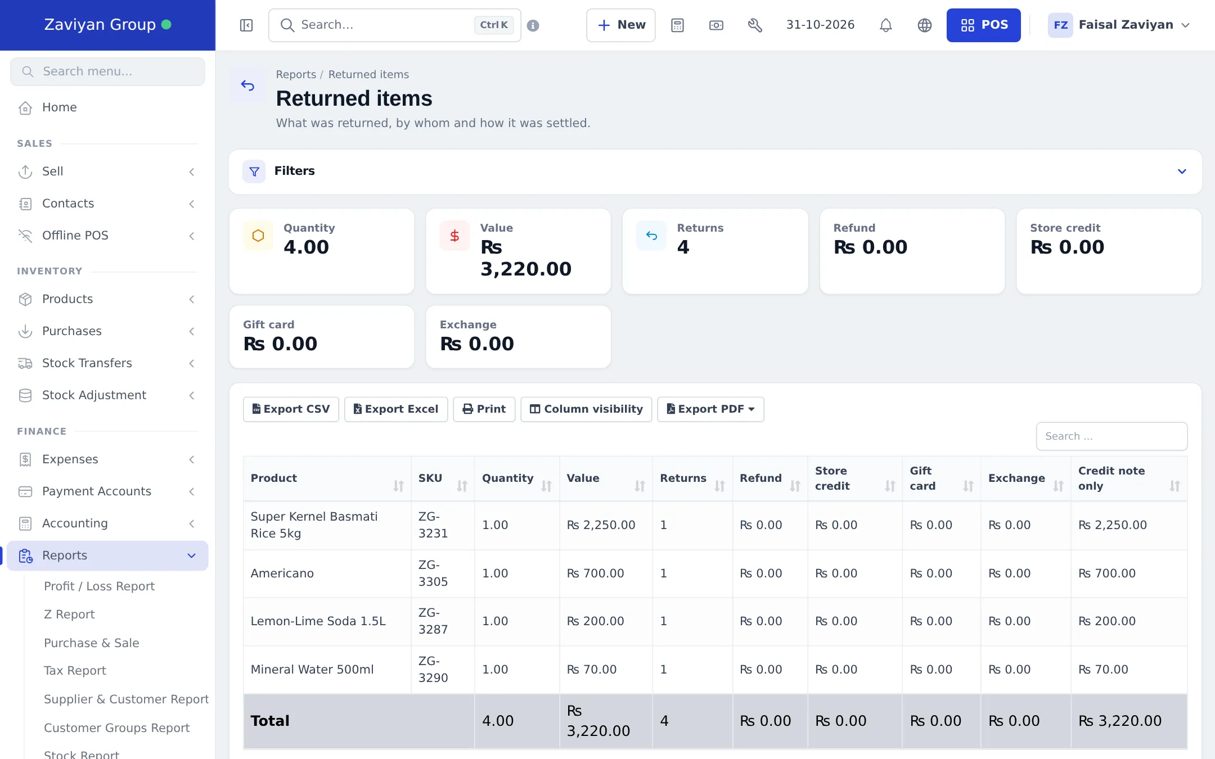
Task: Click the cash register icon in header
Action: pyautogui.click(x=716, y=25)
